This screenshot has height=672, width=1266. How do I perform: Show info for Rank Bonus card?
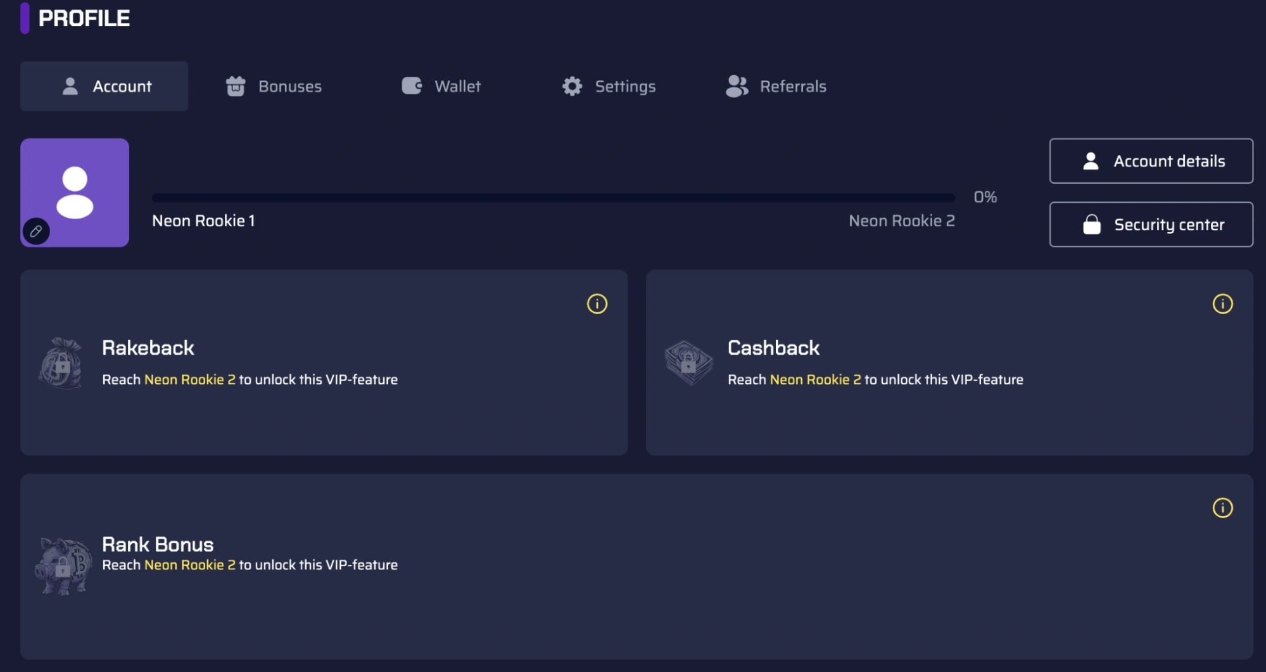pos(1222,508)
